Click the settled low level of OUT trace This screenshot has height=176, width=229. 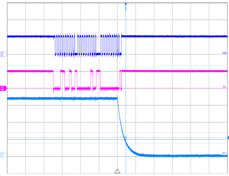tap(179, 156)
